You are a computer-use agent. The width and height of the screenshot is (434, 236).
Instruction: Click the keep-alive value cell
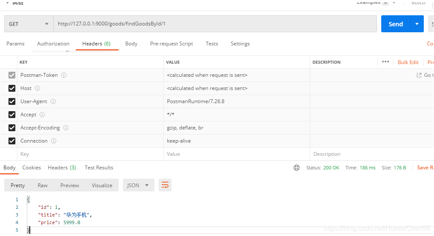[x=237, y=141]
